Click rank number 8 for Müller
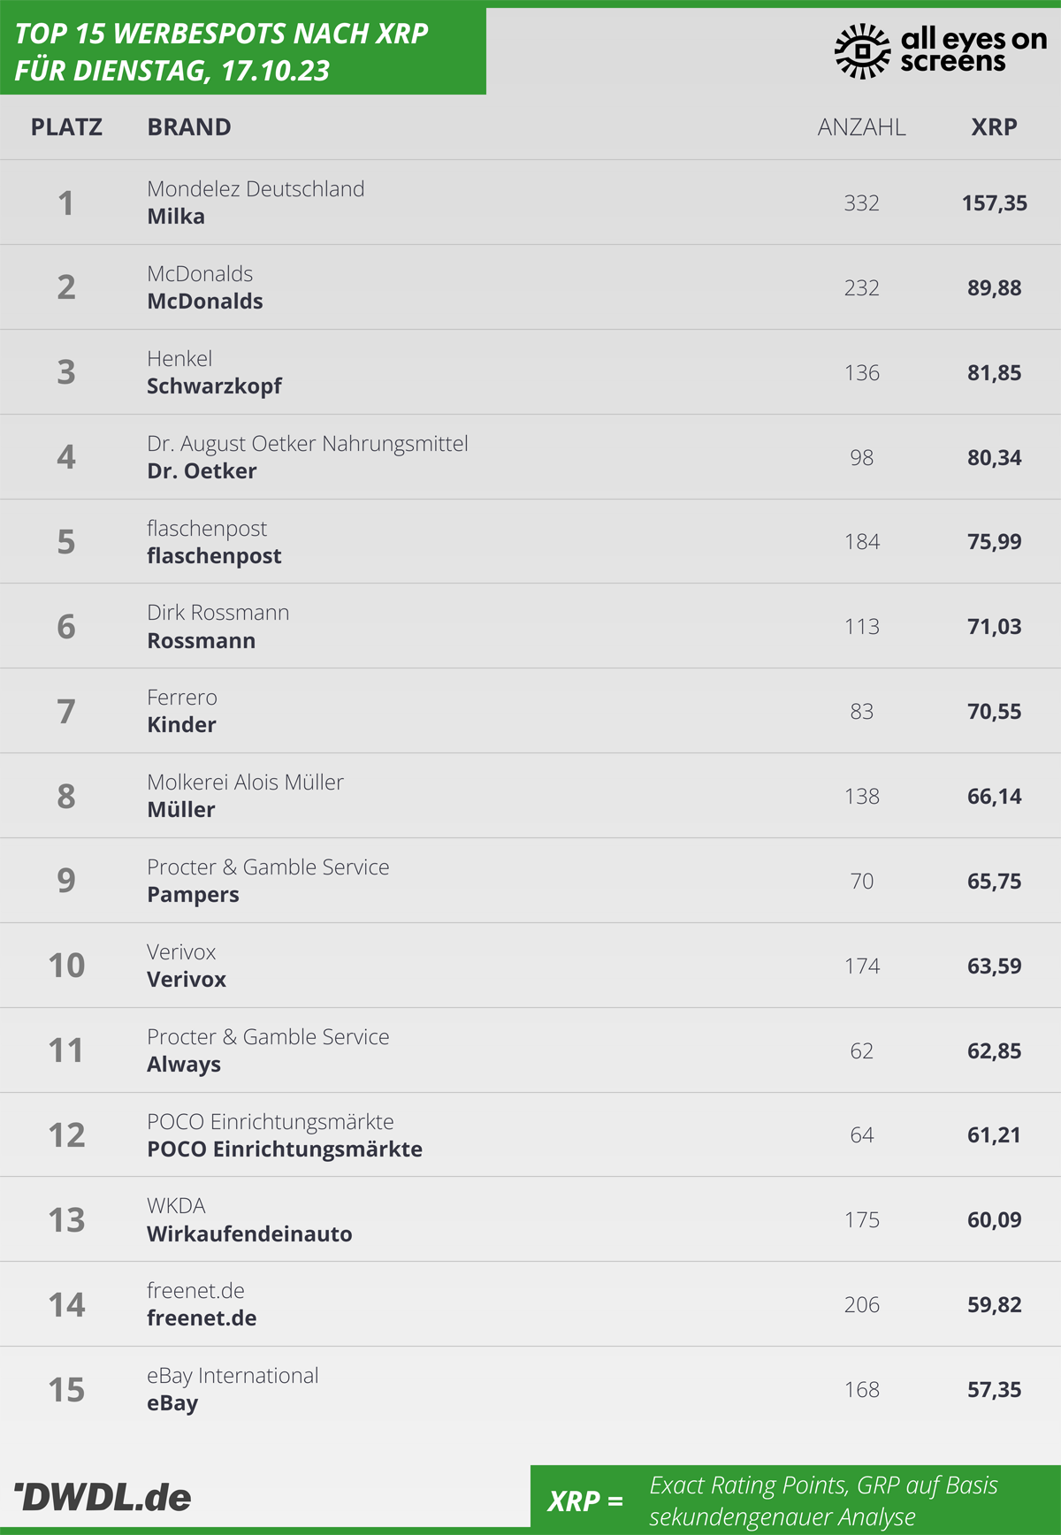Screen dimensions: 1061x1535 [x=66, y=796]
